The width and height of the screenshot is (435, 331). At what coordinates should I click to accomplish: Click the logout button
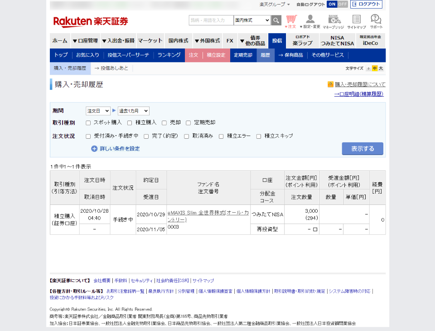coord(366,4)
